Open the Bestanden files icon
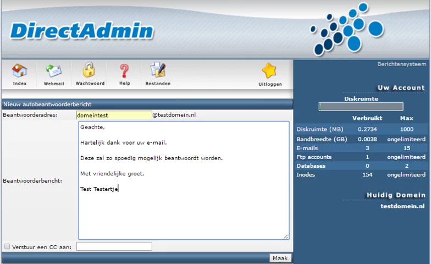 tap(158, 70)
